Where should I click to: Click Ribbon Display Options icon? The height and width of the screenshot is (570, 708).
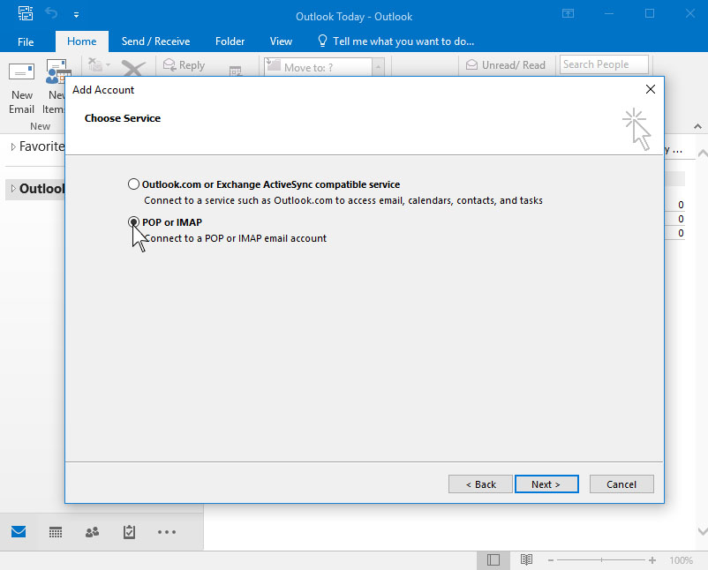568,13
